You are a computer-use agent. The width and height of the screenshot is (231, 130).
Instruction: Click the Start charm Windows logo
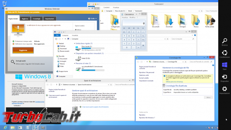click(x=225, y=65)
